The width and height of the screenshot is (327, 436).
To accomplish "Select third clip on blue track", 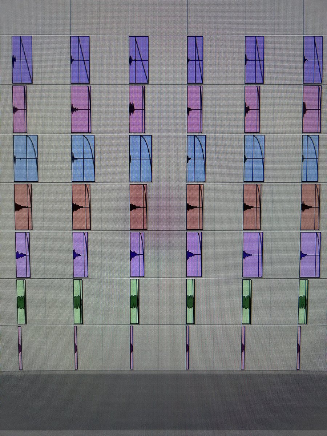I will point(141,158).
